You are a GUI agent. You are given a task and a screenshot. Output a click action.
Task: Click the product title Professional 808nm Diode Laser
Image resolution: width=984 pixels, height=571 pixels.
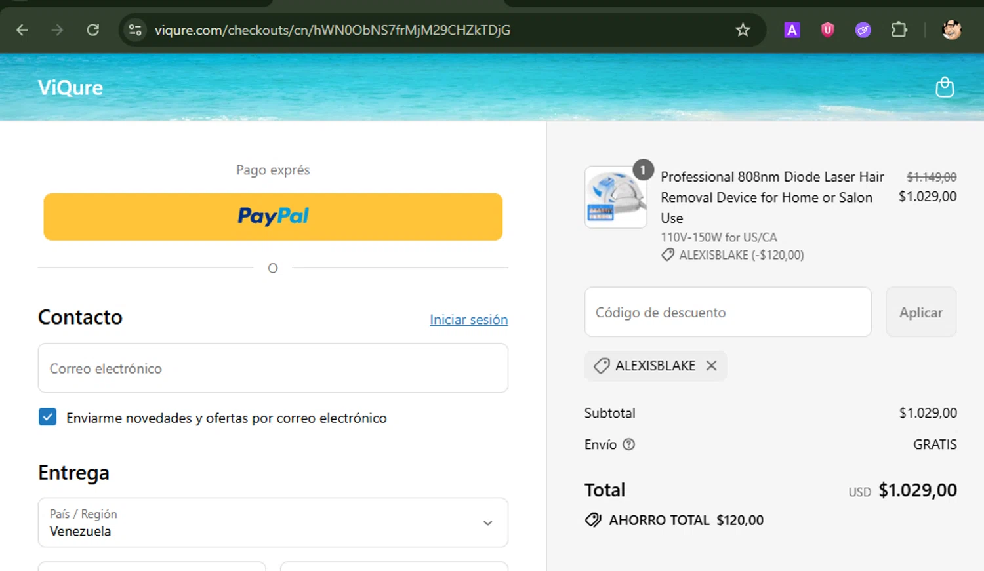pos(772,197)
